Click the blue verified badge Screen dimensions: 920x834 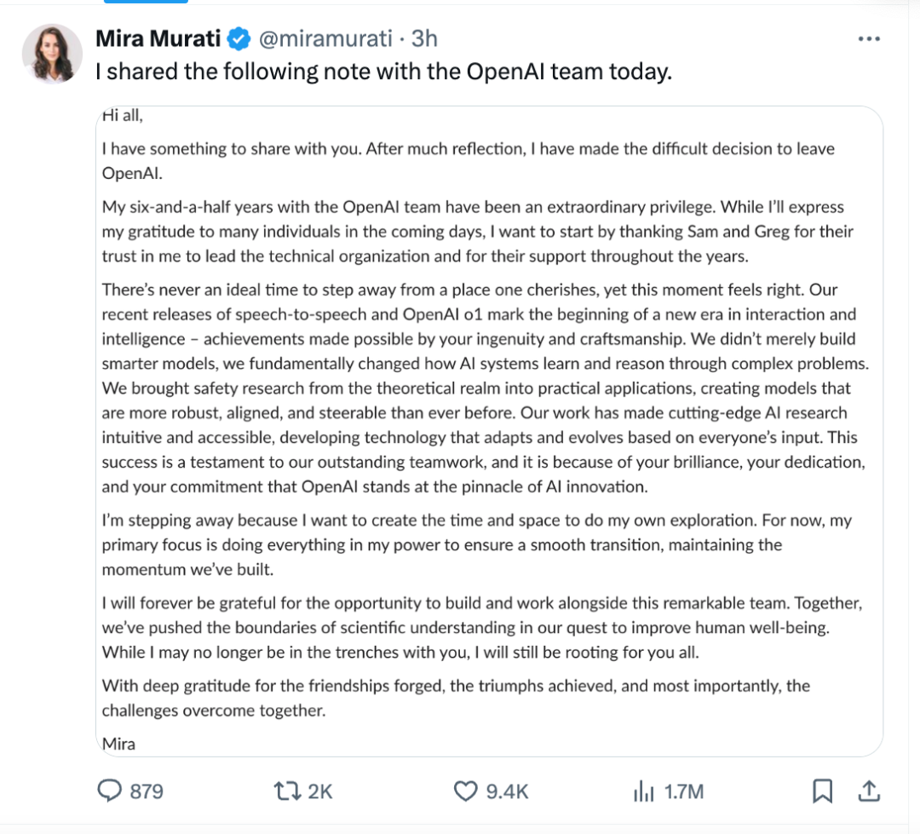click(240, 39)
